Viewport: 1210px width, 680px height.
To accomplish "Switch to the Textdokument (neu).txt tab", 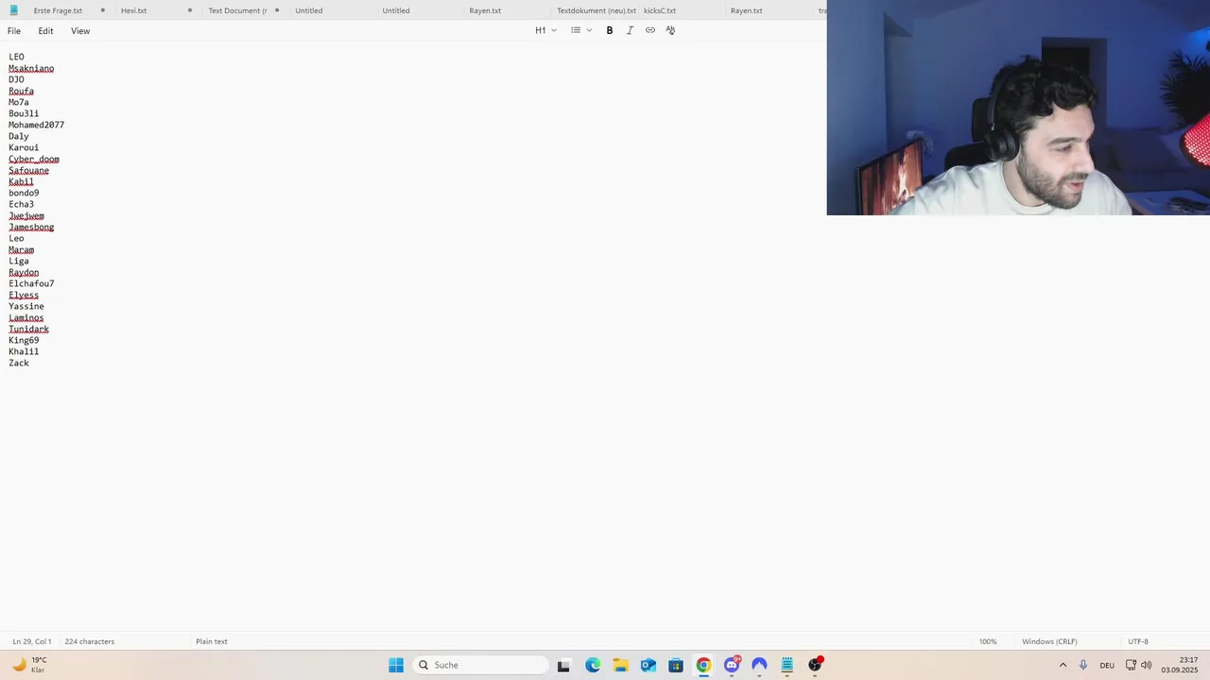I will click(x=596, y=10).
